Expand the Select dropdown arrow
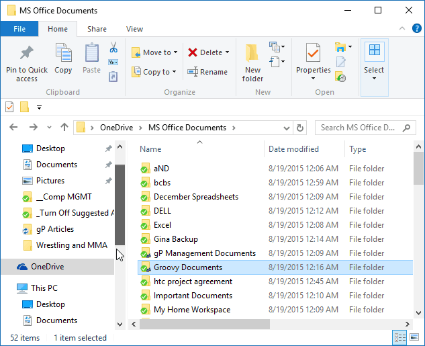 (375, 79)
